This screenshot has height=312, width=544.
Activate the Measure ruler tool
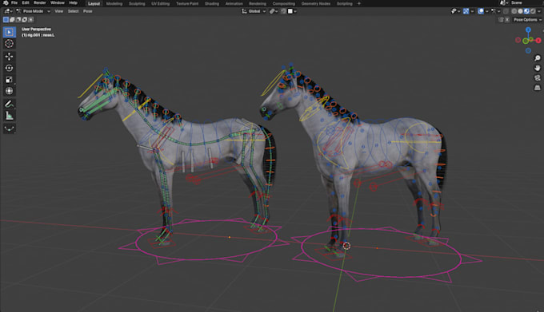[x=9, y=116]
